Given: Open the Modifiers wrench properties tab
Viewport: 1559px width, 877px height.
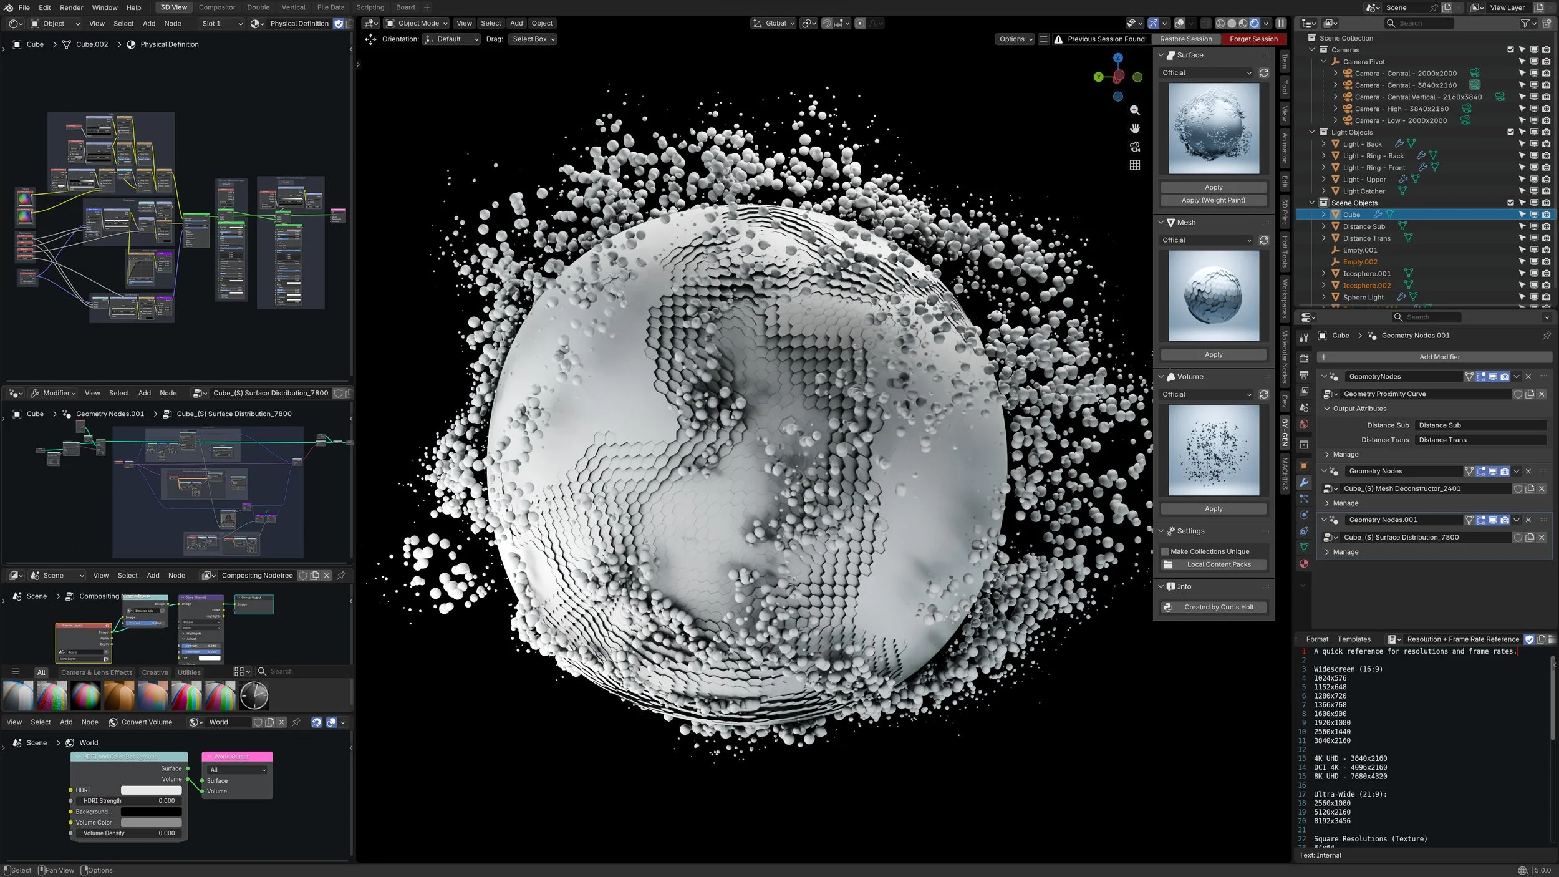Looking at the screenshot, I should (x=1303, y=482).
